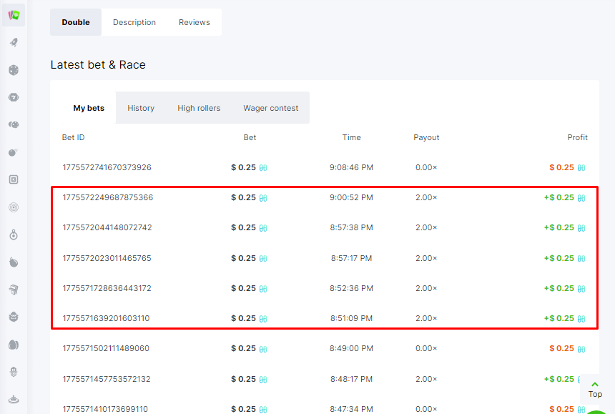The image size is (615, 414).
Task: Select the bomb icon in left sidebar
Action: click(x=14, y=152)
